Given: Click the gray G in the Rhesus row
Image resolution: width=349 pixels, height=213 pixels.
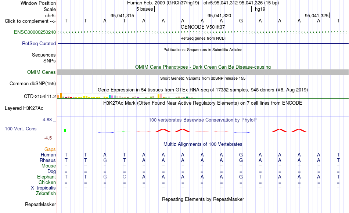Looking at the screenshot, I should [105, 160].
